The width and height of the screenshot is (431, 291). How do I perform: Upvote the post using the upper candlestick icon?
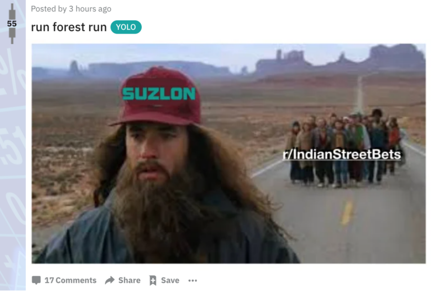click(12, 11)
